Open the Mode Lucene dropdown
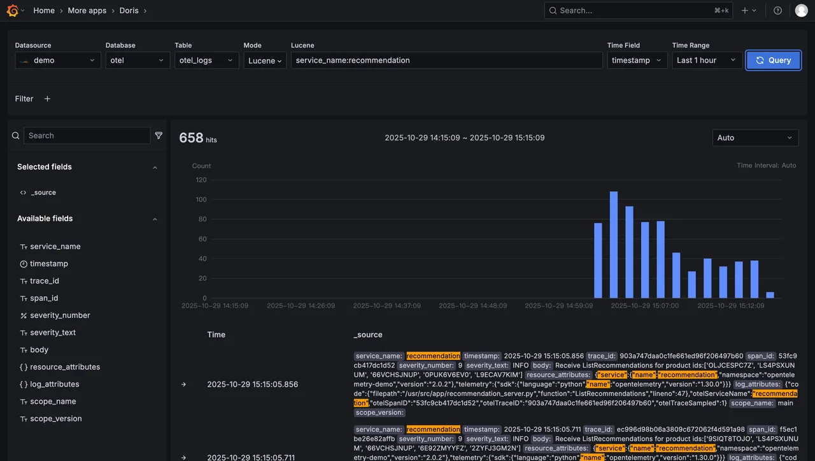The width and height of the screenshot is (815, 461). click(264, 60)
